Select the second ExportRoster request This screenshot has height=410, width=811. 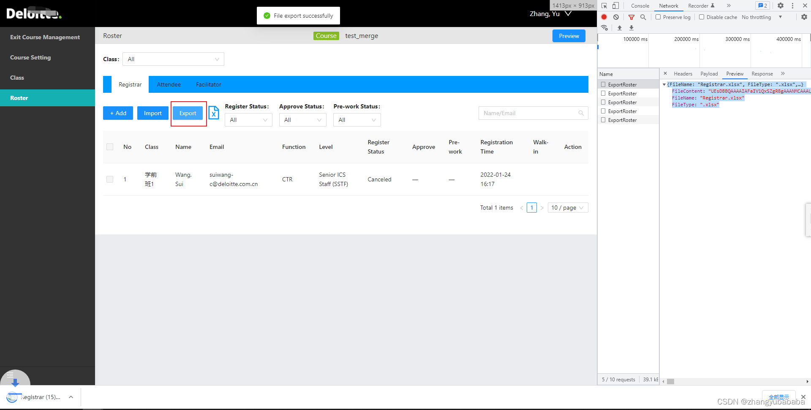pyautogui.click(x=628, y=94)
